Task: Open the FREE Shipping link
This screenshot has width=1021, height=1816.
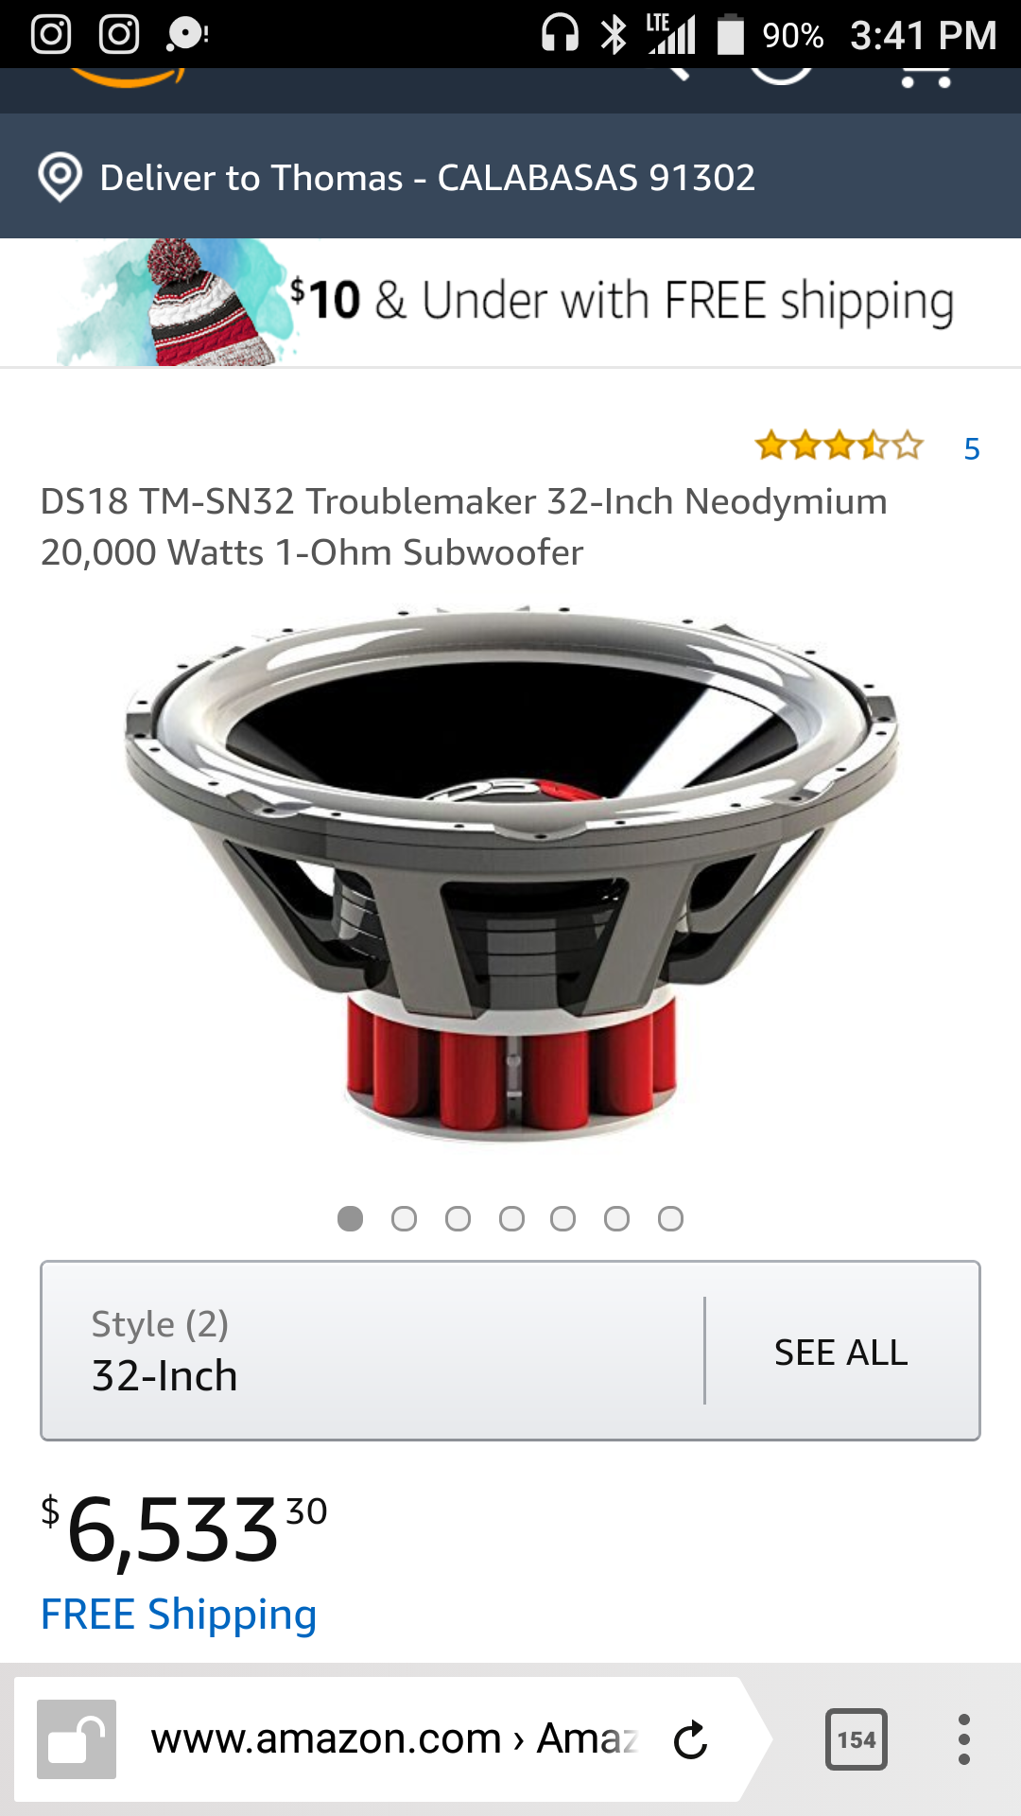Action: [x=179, y=1615]
